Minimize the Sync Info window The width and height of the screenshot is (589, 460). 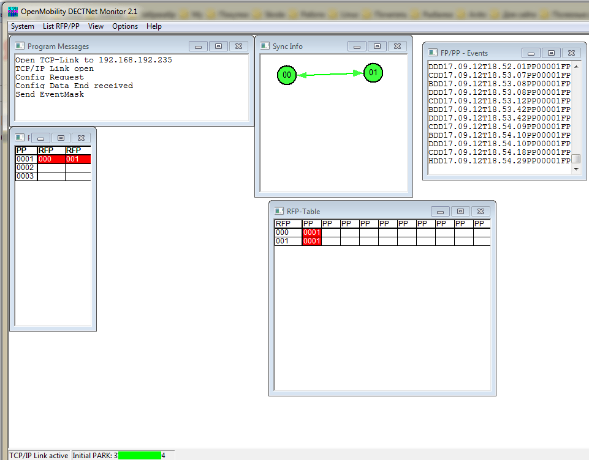click(x=357, y=46)
